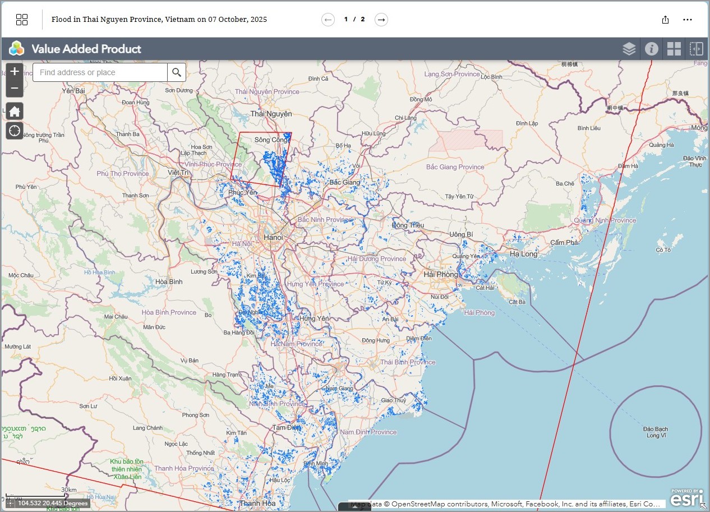Image resolution: width=710 pixels, height=512 pixels.
Task: Open the layer list panel
Action: coord(629,49)
